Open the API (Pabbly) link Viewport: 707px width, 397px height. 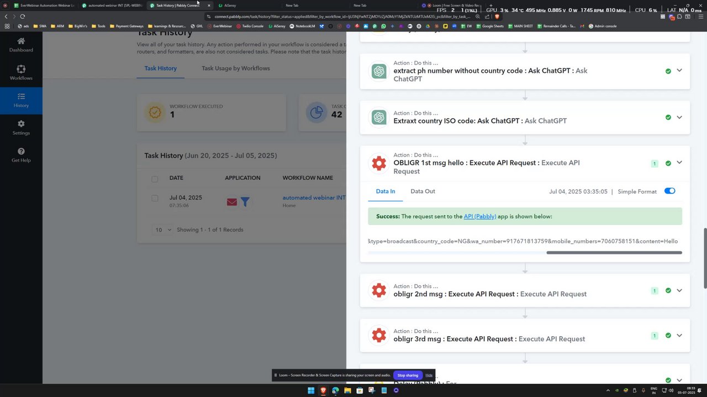click(x=480, y=216)
